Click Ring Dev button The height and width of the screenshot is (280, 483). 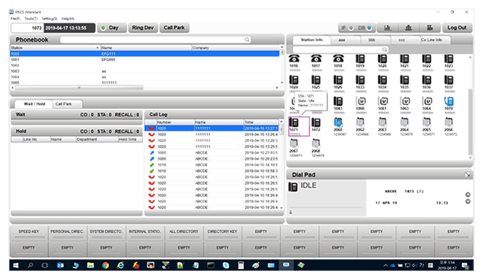coord(143,28)
